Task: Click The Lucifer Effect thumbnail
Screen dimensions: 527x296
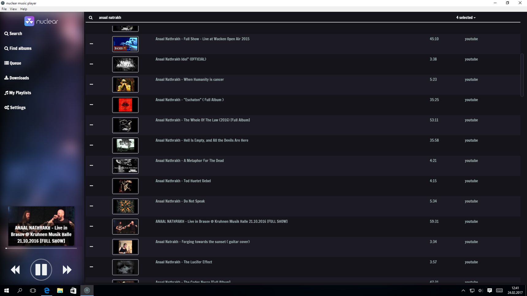Action: click(125, 267)
